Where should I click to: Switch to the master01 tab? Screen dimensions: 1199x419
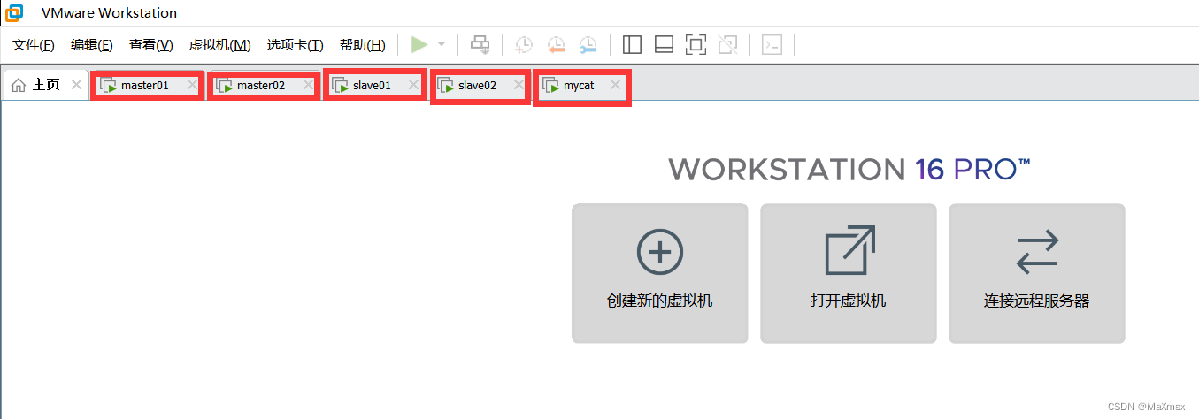(147, 86)
